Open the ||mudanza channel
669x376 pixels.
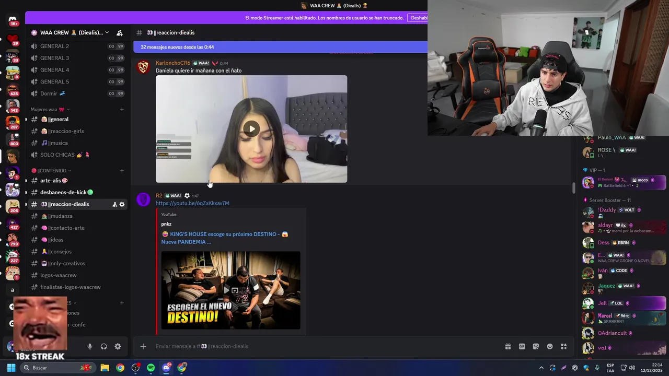pos(77,216)
